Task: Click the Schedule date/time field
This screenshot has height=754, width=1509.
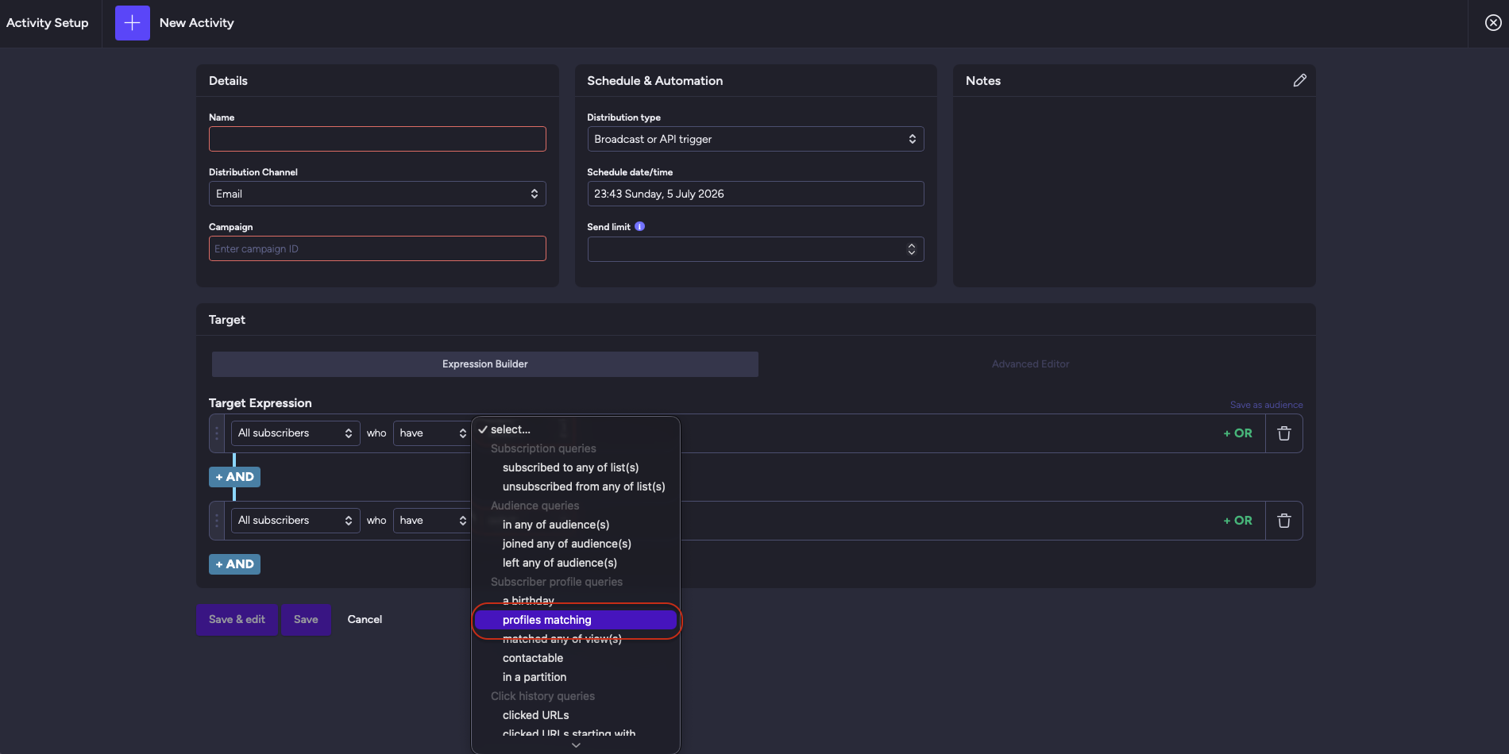Action: 755,194
